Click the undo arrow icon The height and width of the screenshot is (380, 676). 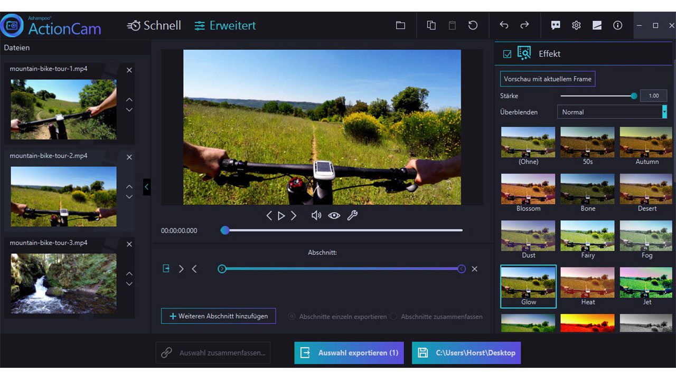click(504, 25)
